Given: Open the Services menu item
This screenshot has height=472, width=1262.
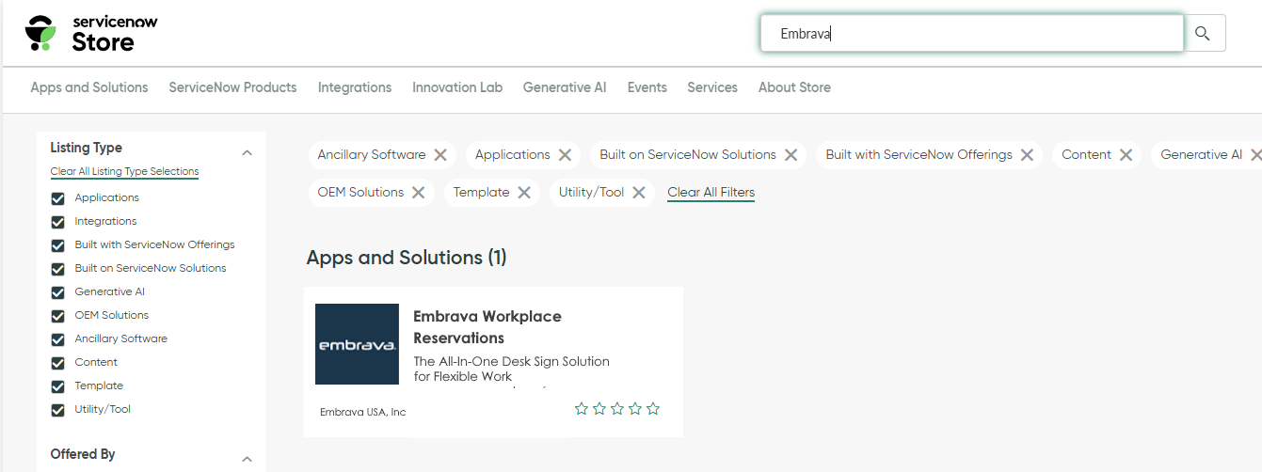Looking at the screenshot, I should (x=712, y=87).
